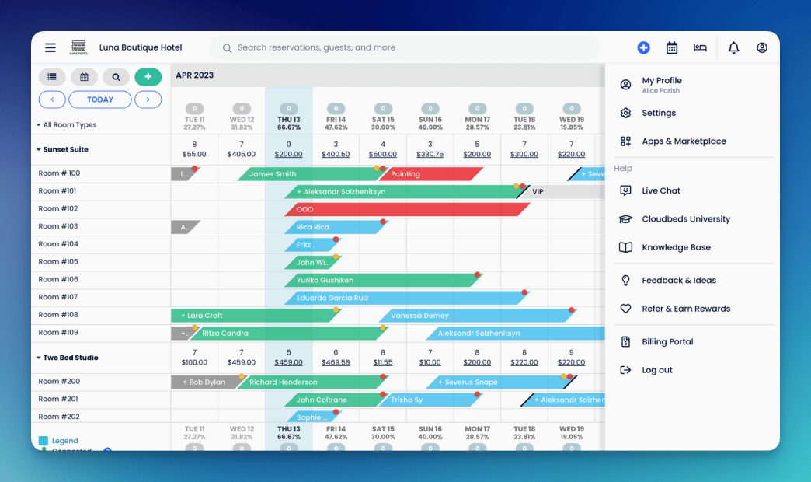This screenshot has height=482, width=811.
Task: Select Richard Henderson reservation
Action: pyautogui.click(x=312, y=382)
